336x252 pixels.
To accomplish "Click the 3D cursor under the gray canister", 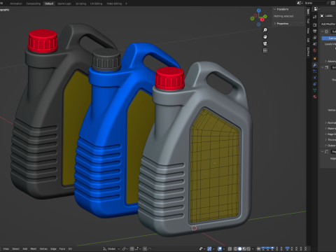I will [194, 227].
